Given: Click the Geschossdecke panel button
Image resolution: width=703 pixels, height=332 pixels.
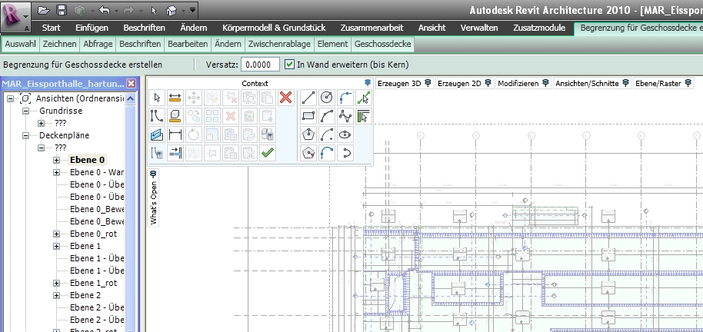Looking at the screenshot, I should tap(382, 44).
